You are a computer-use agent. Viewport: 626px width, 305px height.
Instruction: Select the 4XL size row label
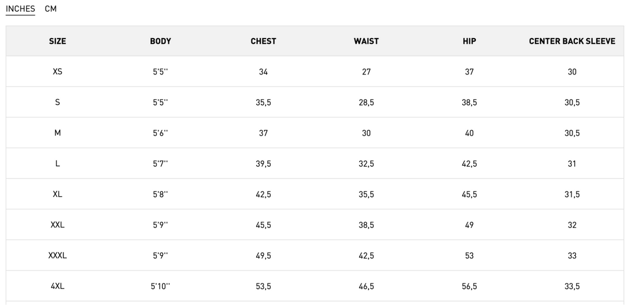57,286
